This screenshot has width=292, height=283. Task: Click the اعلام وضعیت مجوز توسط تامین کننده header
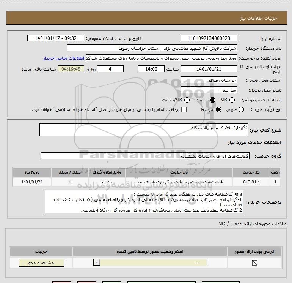(150, 251)
